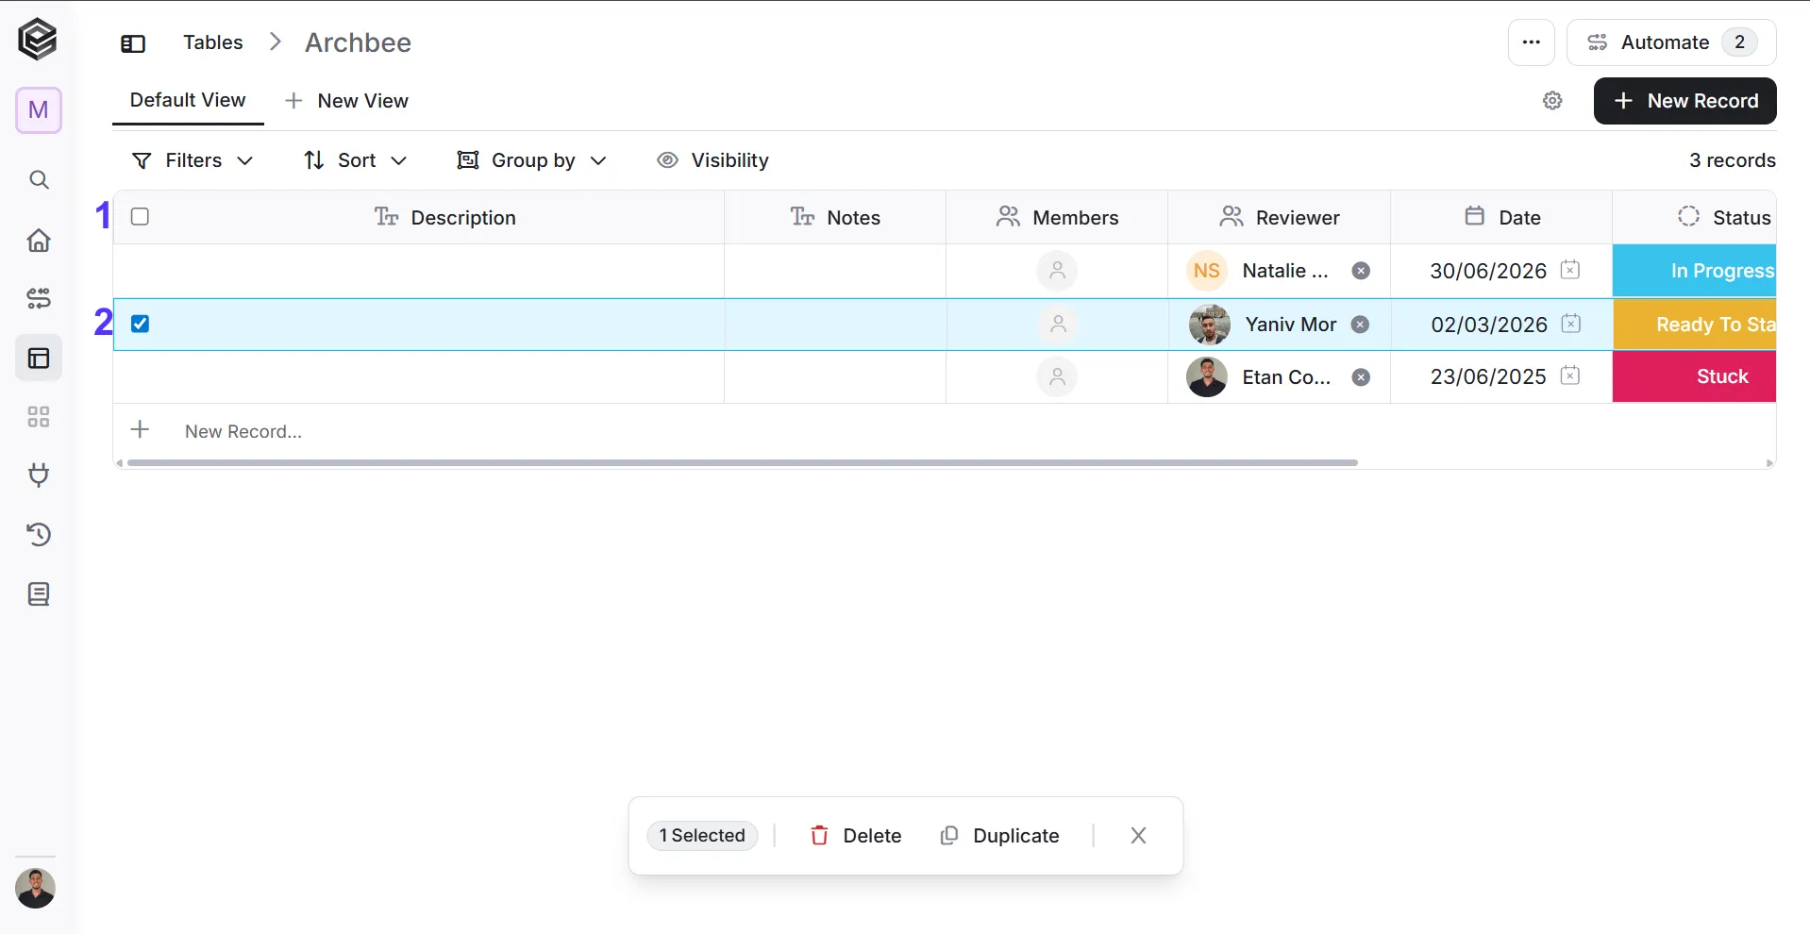Remove reviewer Yaniv Mor with the x icon
Screen dimensions: 1810x934
pos(1360,325)
